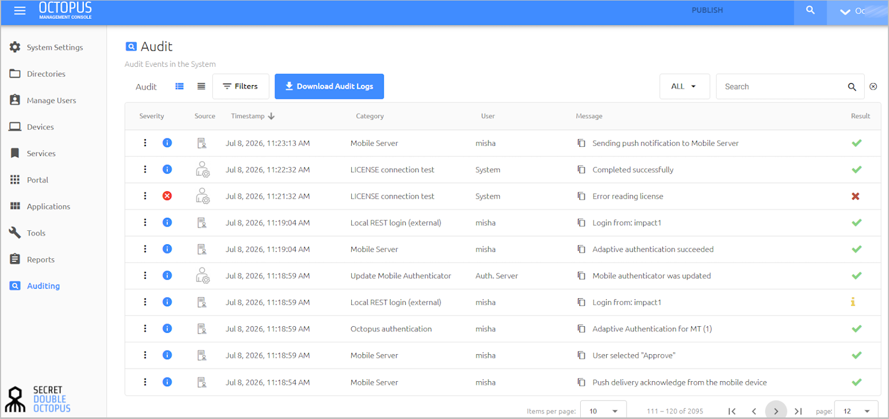Viewport: 889px width, 419px height.
Task: Click the green check result for Completed successfully
Action: (x=857, y=169)
